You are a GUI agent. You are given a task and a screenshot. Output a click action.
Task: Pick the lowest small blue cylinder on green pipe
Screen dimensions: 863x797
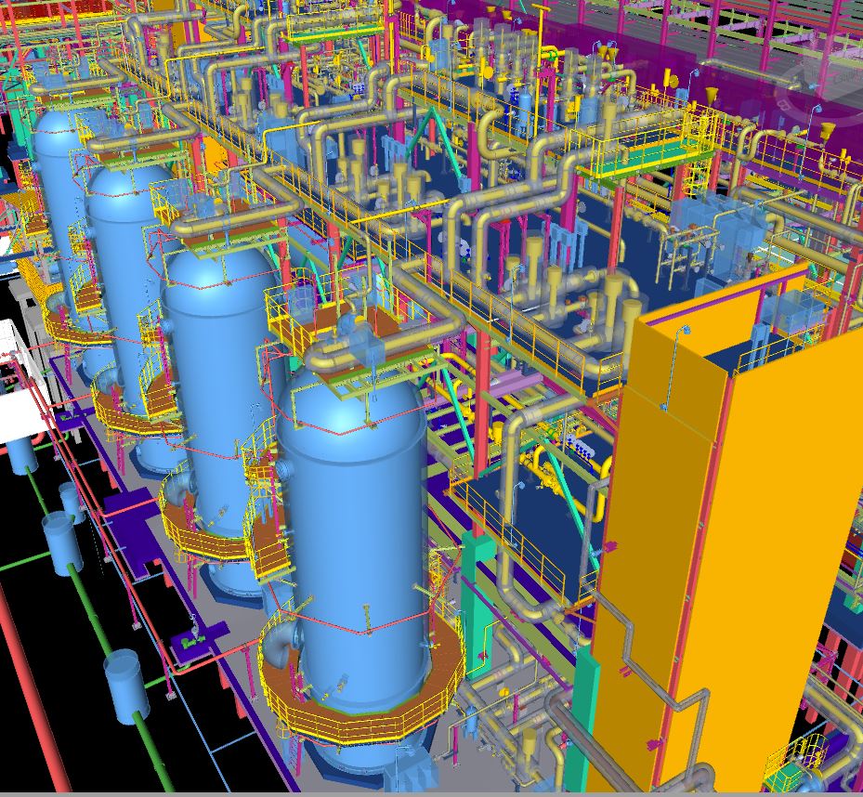tap(125, 686)
